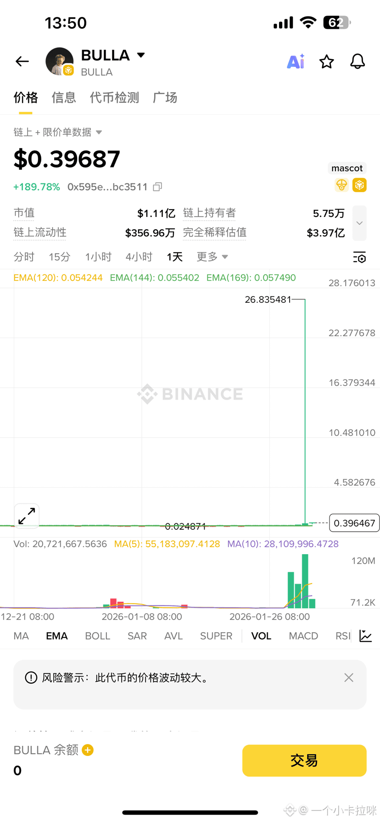Toggle the AVL indicator
Screen dimensions: 380x822
173,636
